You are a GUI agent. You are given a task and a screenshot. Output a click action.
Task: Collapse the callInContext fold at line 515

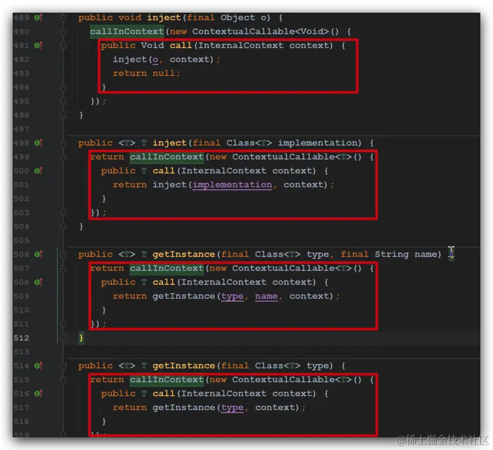pos(63,380)
